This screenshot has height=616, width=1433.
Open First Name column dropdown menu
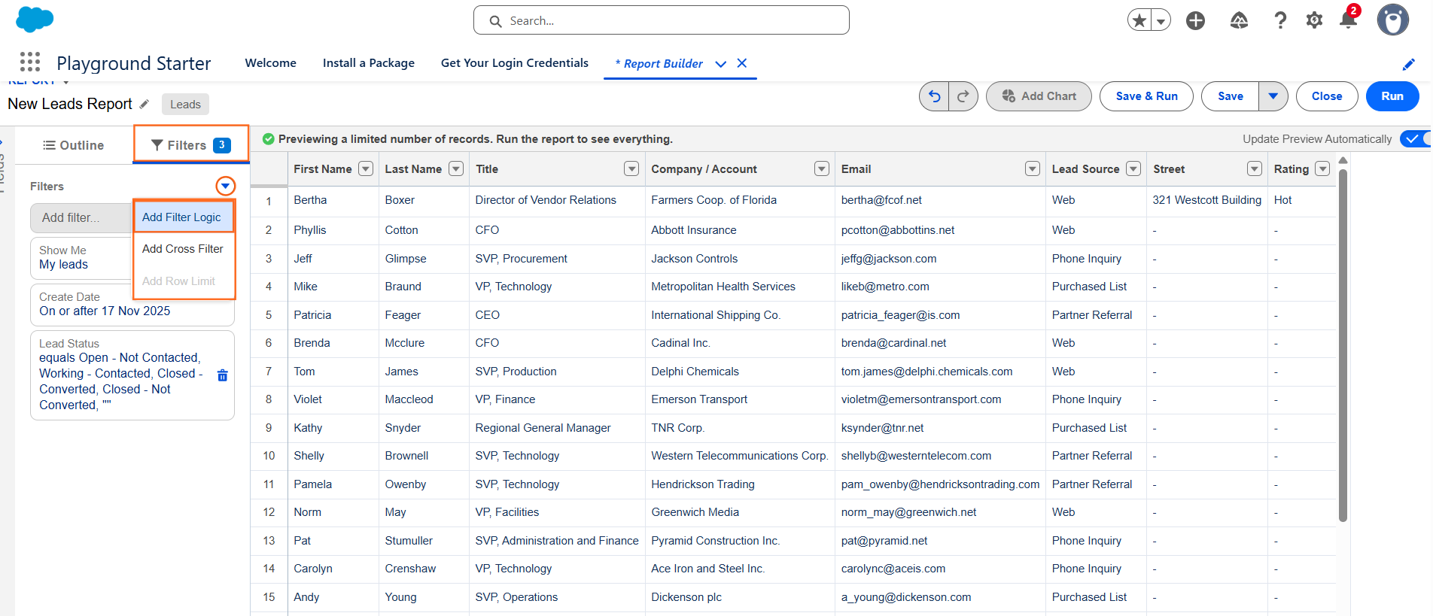coord(366,168)
